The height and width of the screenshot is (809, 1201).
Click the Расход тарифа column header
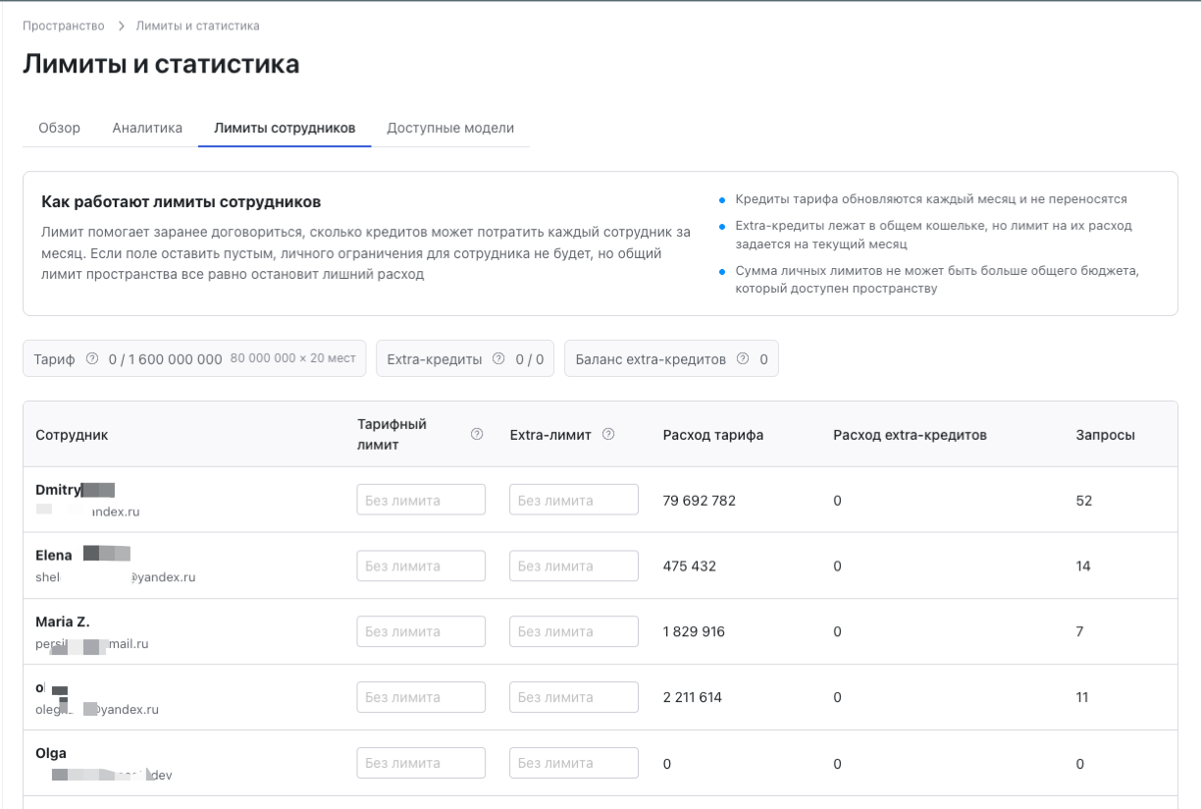713,435
